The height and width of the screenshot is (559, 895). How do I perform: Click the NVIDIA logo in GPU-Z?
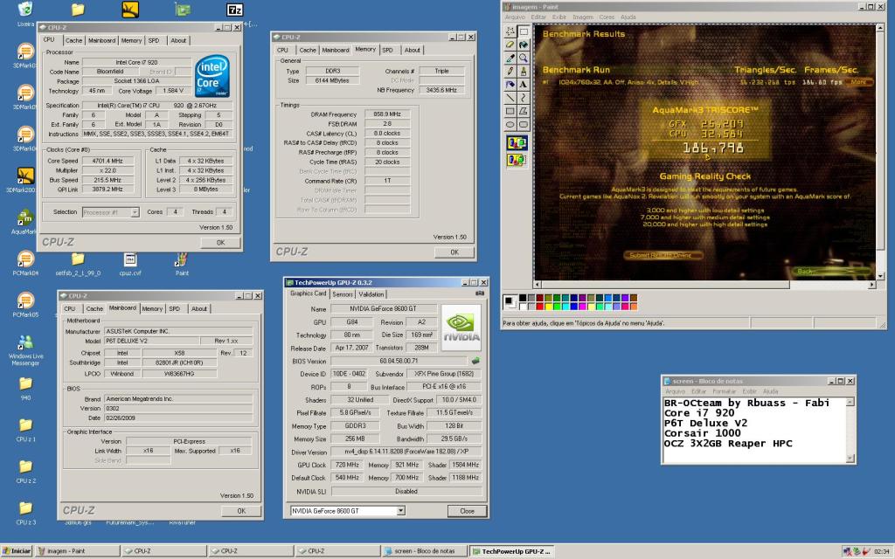point(461,328)
